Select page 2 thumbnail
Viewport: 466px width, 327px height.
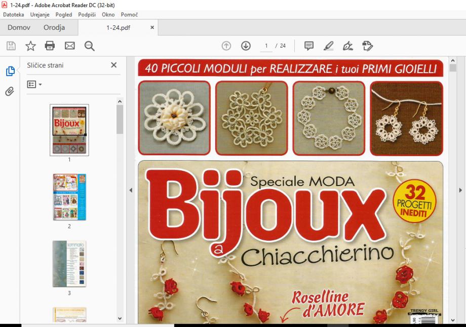click(x=69, y=197)
